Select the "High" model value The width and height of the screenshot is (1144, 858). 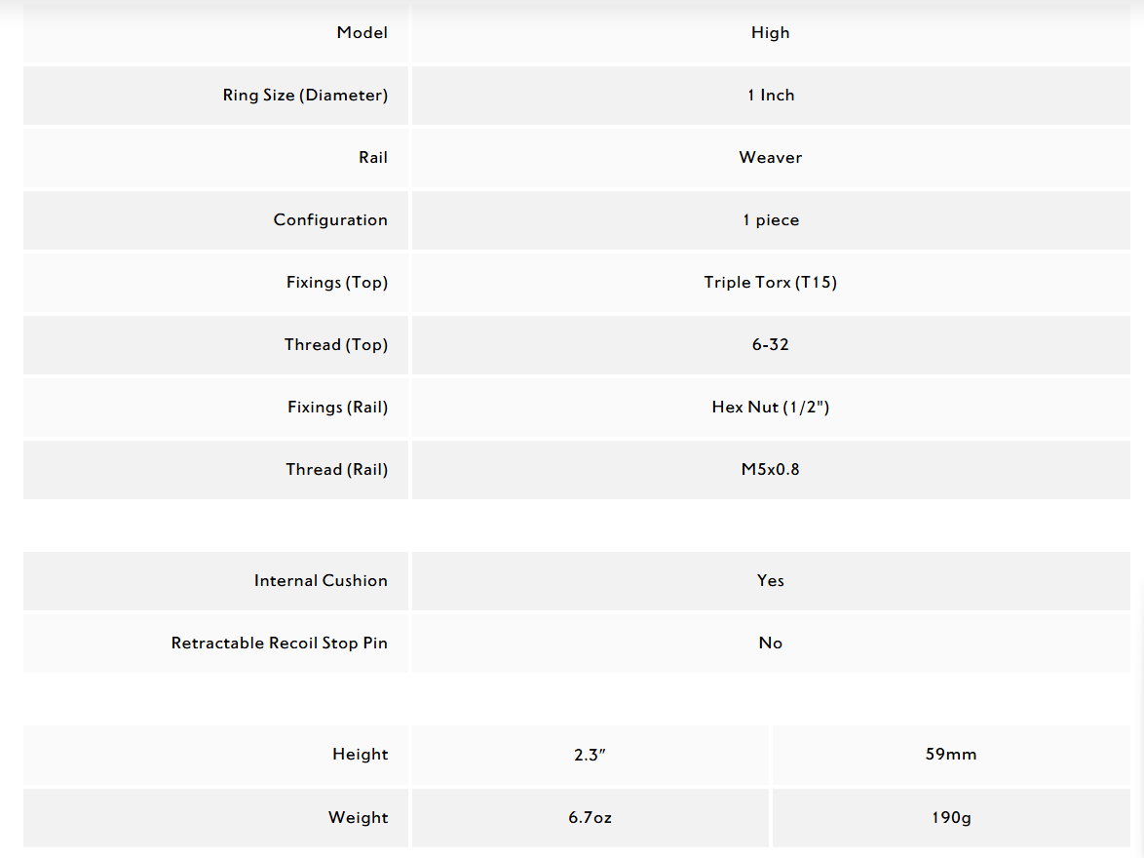pos(770,33)
